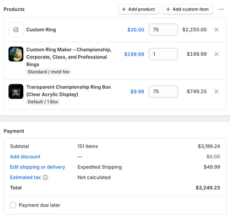Click the Custom Ring placeholder image icon

(16, 30)
